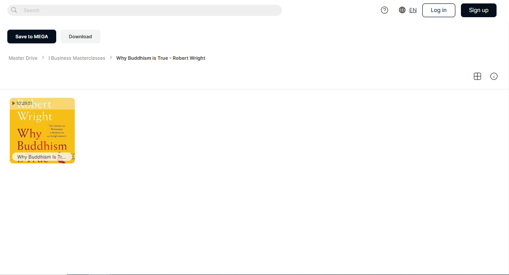Click Save to MEGA button
This screenshot has width=509, height=275.
[x=31, y=37]
